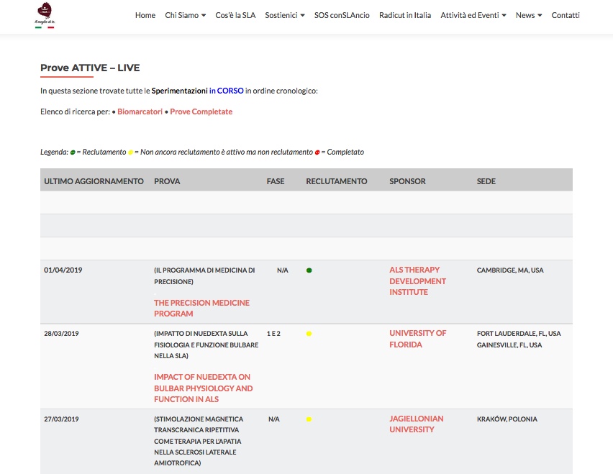Open the Biomarcatori link
613x474 pixels.
(140, 111)
